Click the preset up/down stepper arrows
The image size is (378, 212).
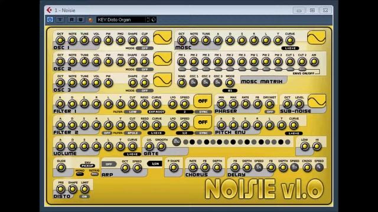(x=148, y=19)
